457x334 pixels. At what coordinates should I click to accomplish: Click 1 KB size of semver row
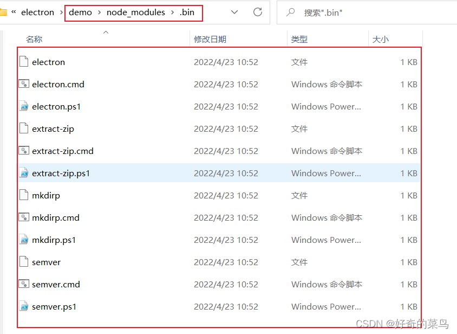click(x=409, y=262)
